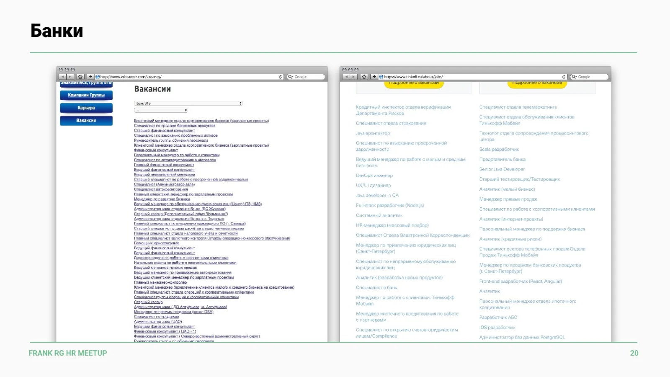
Task: Open 'Руководитель группы обучения персонала' vacancy
Action: point(171,140)
